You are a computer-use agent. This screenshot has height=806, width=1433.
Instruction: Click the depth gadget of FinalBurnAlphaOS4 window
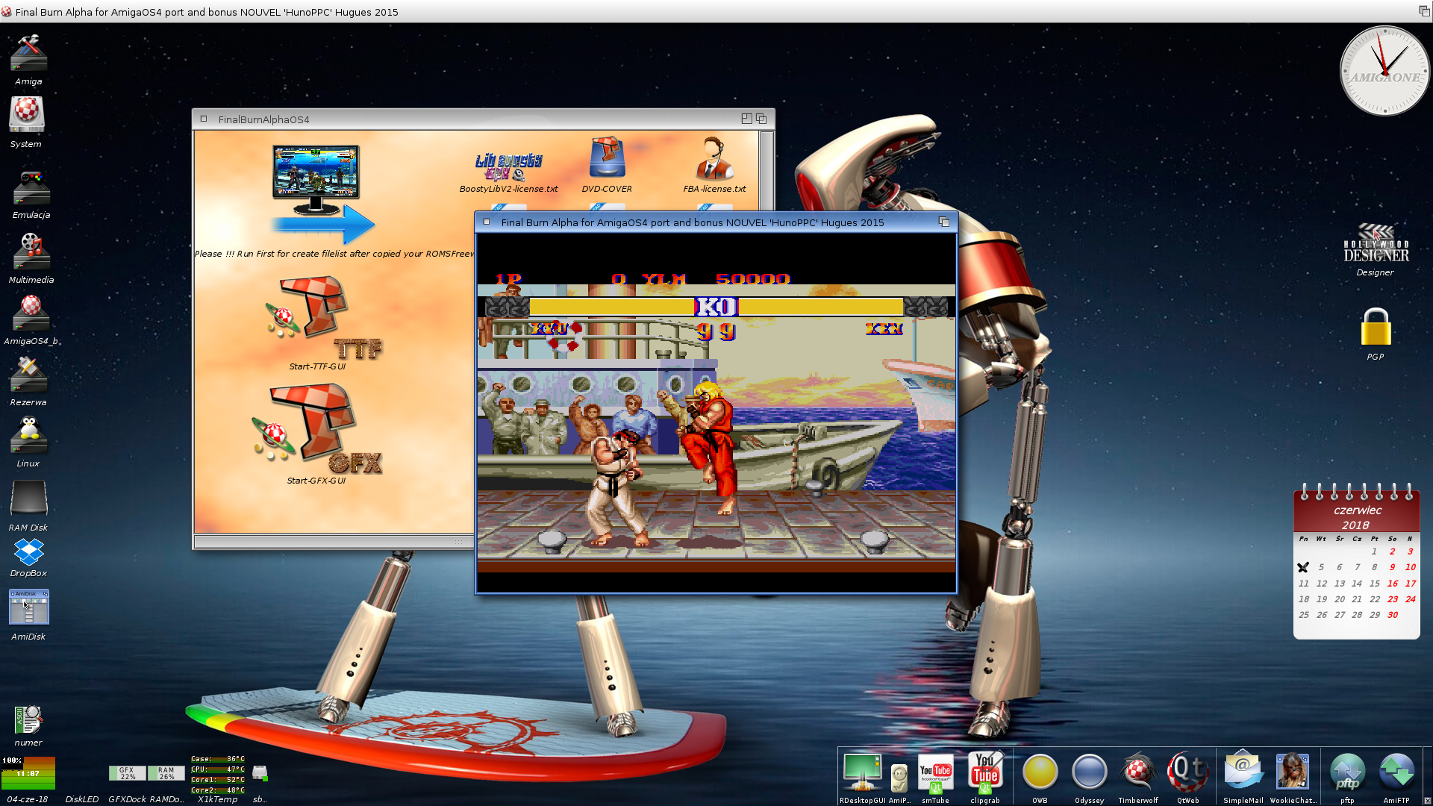(761, 119)
